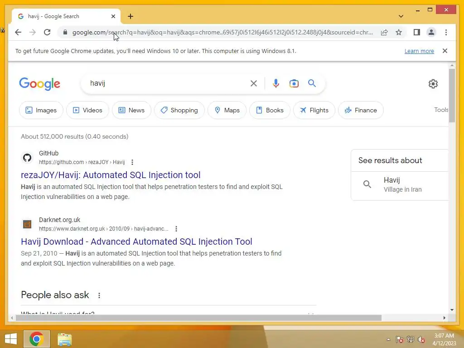Screen dimensions: 464x348
Task: Open File Explorer from the taskbar
Action: pos(64,339)
